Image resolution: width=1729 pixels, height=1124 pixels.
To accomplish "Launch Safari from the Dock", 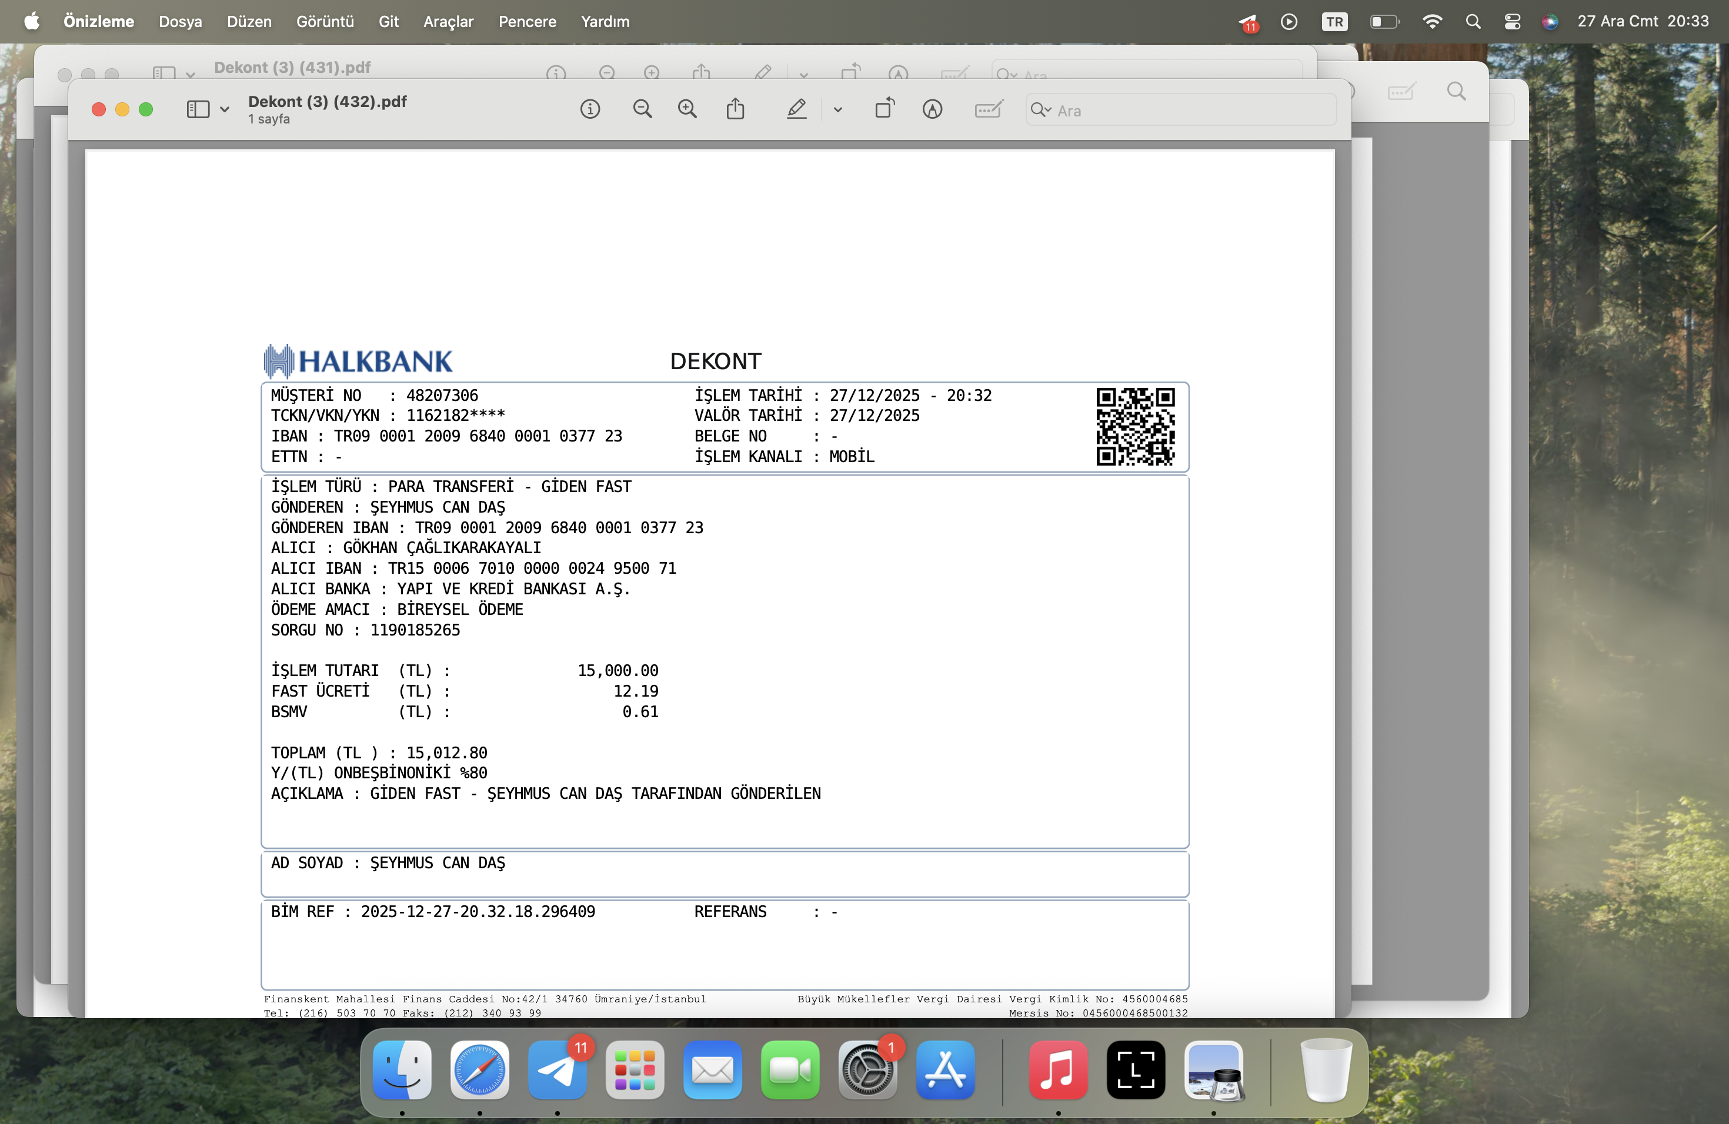I will coord(479,1069).
